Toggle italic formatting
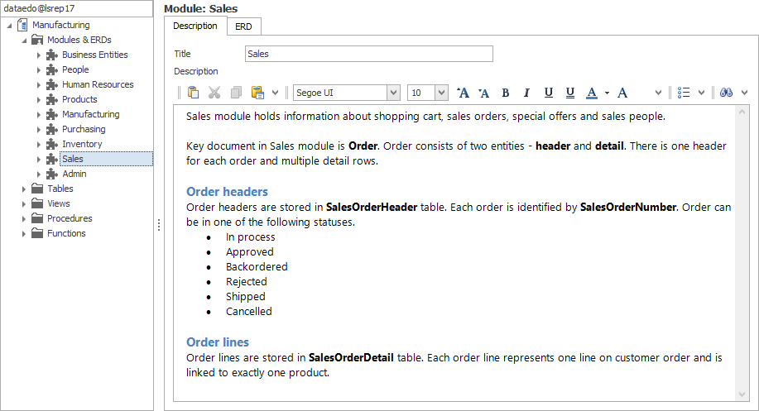759x411 pixels. (x=526, y=93)
